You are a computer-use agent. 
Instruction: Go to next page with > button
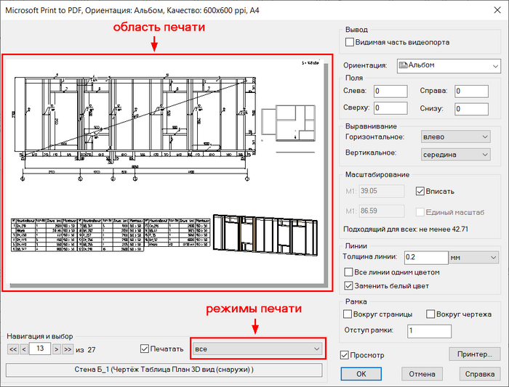[57, 349]
